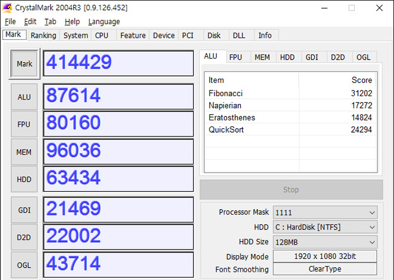Click the Display Mode 1920 x 1080 32bit button
The width and height of the screenshot is (394, 280).
click(325, 256)
